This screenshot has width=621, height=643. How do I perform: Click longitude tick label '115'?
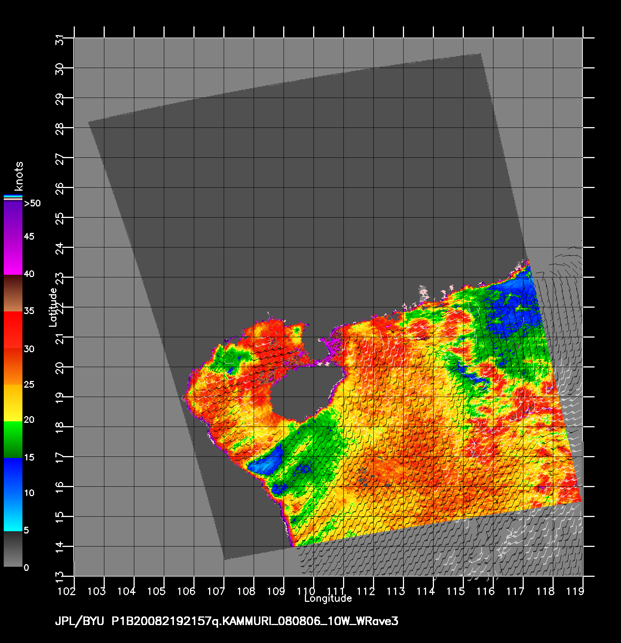(x=456, y=591)
